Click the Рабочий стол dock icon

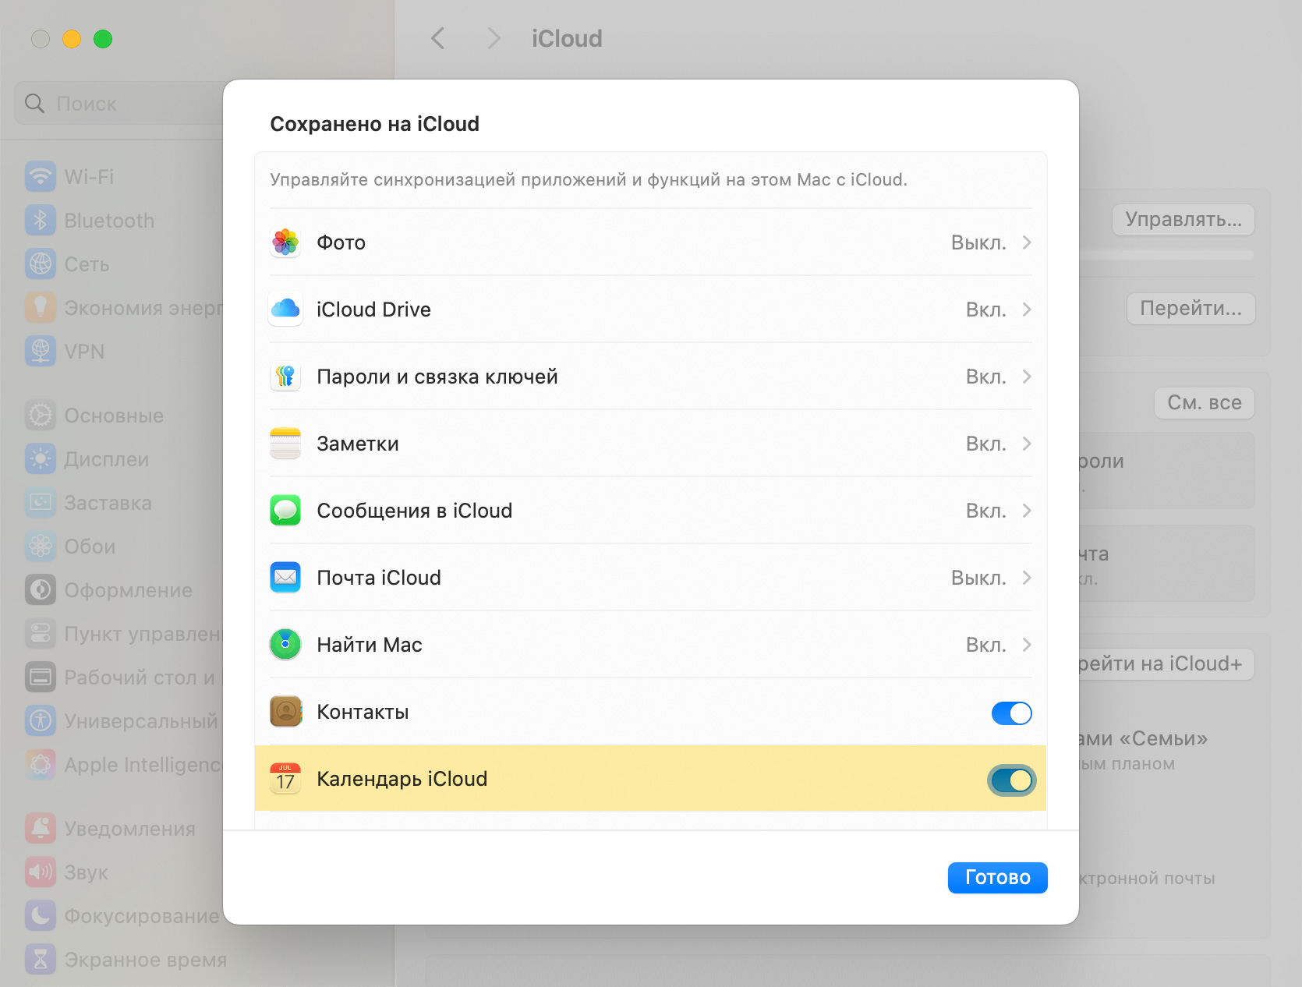pos(41,677)
